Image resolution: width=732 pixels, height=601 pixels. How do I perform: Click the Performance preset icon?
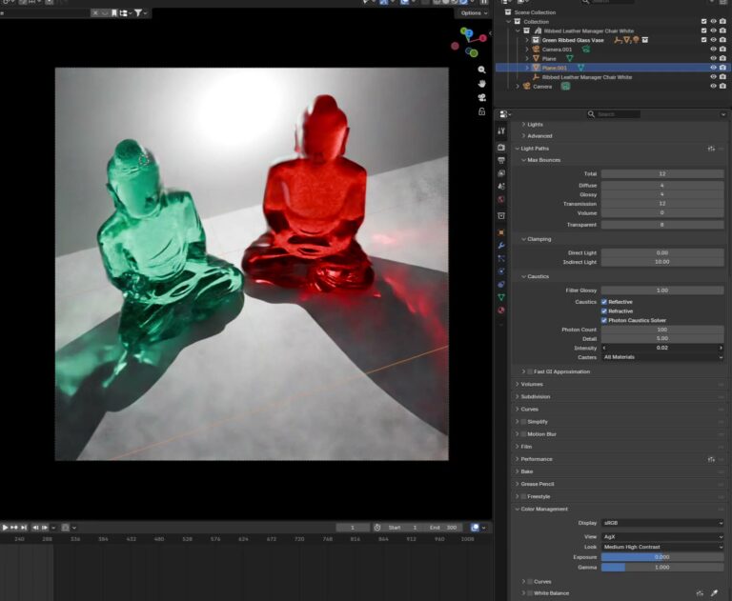coord(711,459)
